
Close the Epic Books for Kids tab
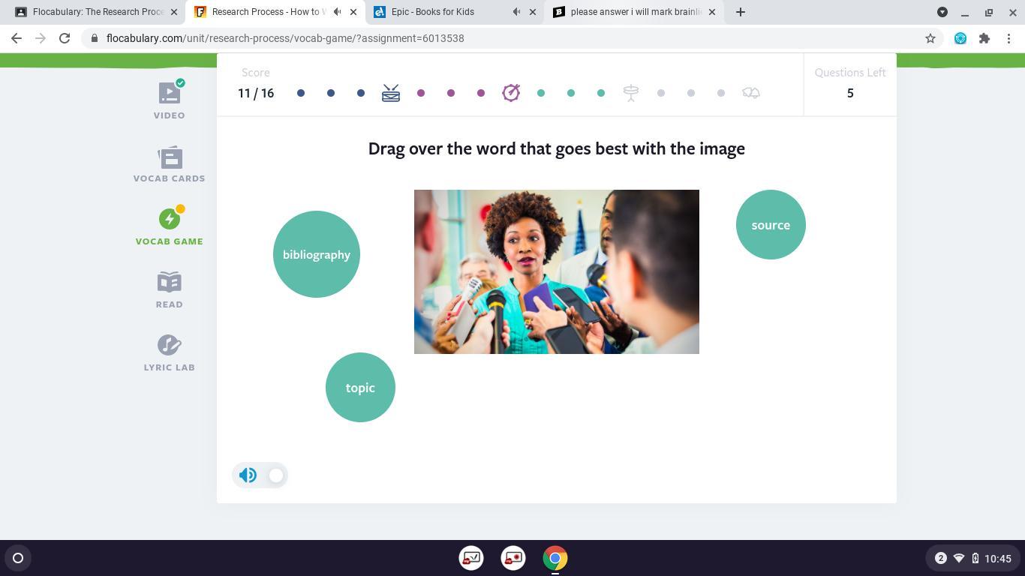click(x=534, y=12)
